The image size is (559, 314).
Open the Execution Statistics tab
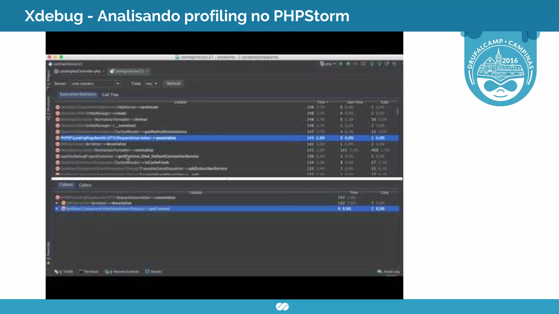tap(78, 94)
